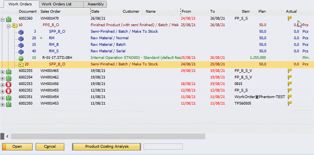Click yellow folder icon for position 10 FPS_B_O

[x=15, y=25]
